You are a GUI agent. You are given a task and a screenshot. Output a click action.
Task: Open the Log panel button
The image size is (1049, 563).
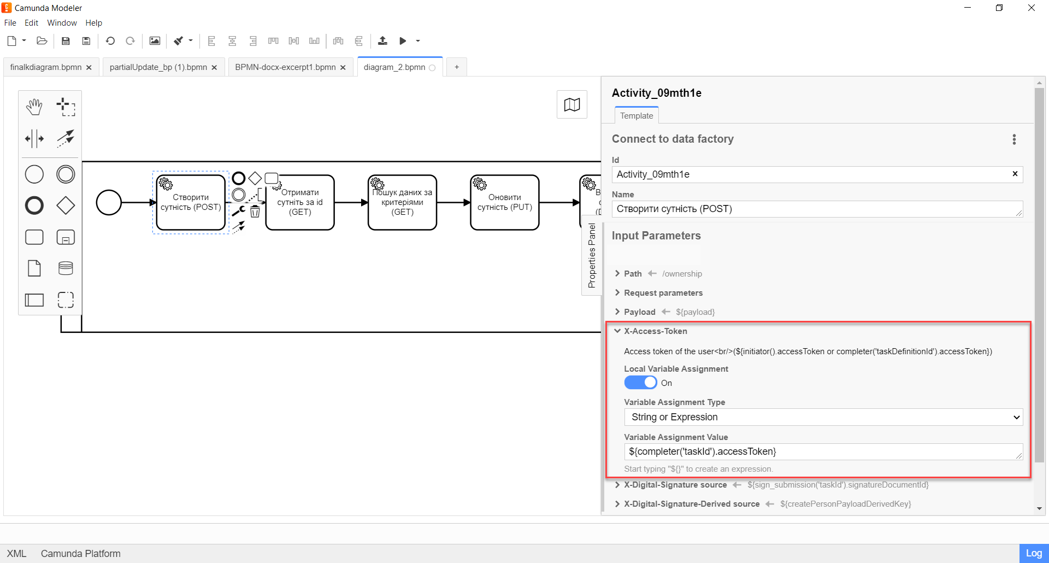(x=1033, y=553)
